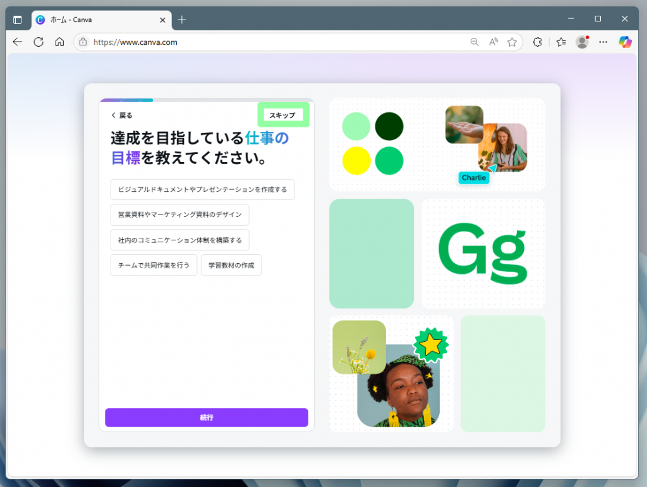Click the browser Home icon
647x487 pixels.
tap(59, 42)
